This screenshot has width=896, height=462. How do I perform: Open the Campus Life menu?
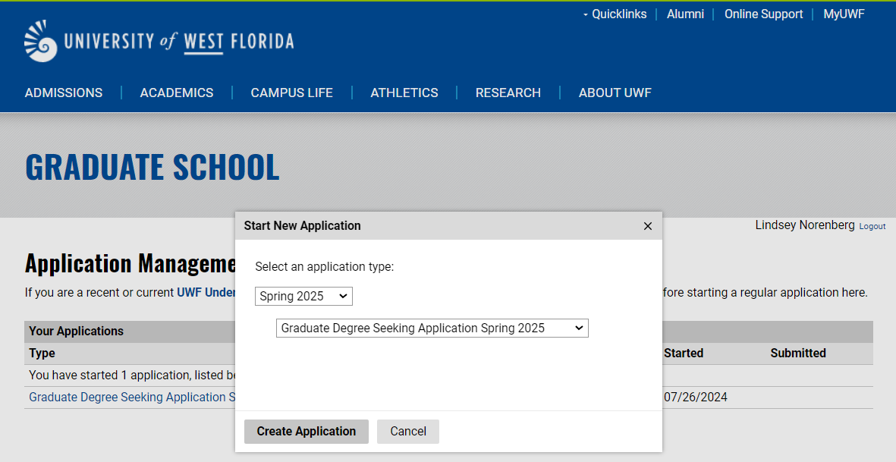[x=291, y=93]
